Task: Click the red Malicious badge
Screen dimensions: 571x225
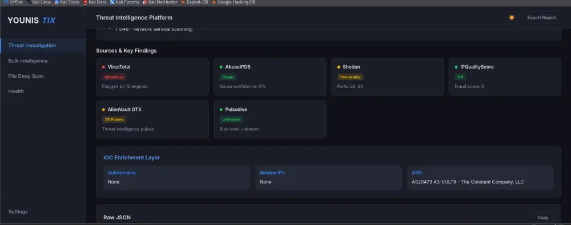Action: pos(114,77)
